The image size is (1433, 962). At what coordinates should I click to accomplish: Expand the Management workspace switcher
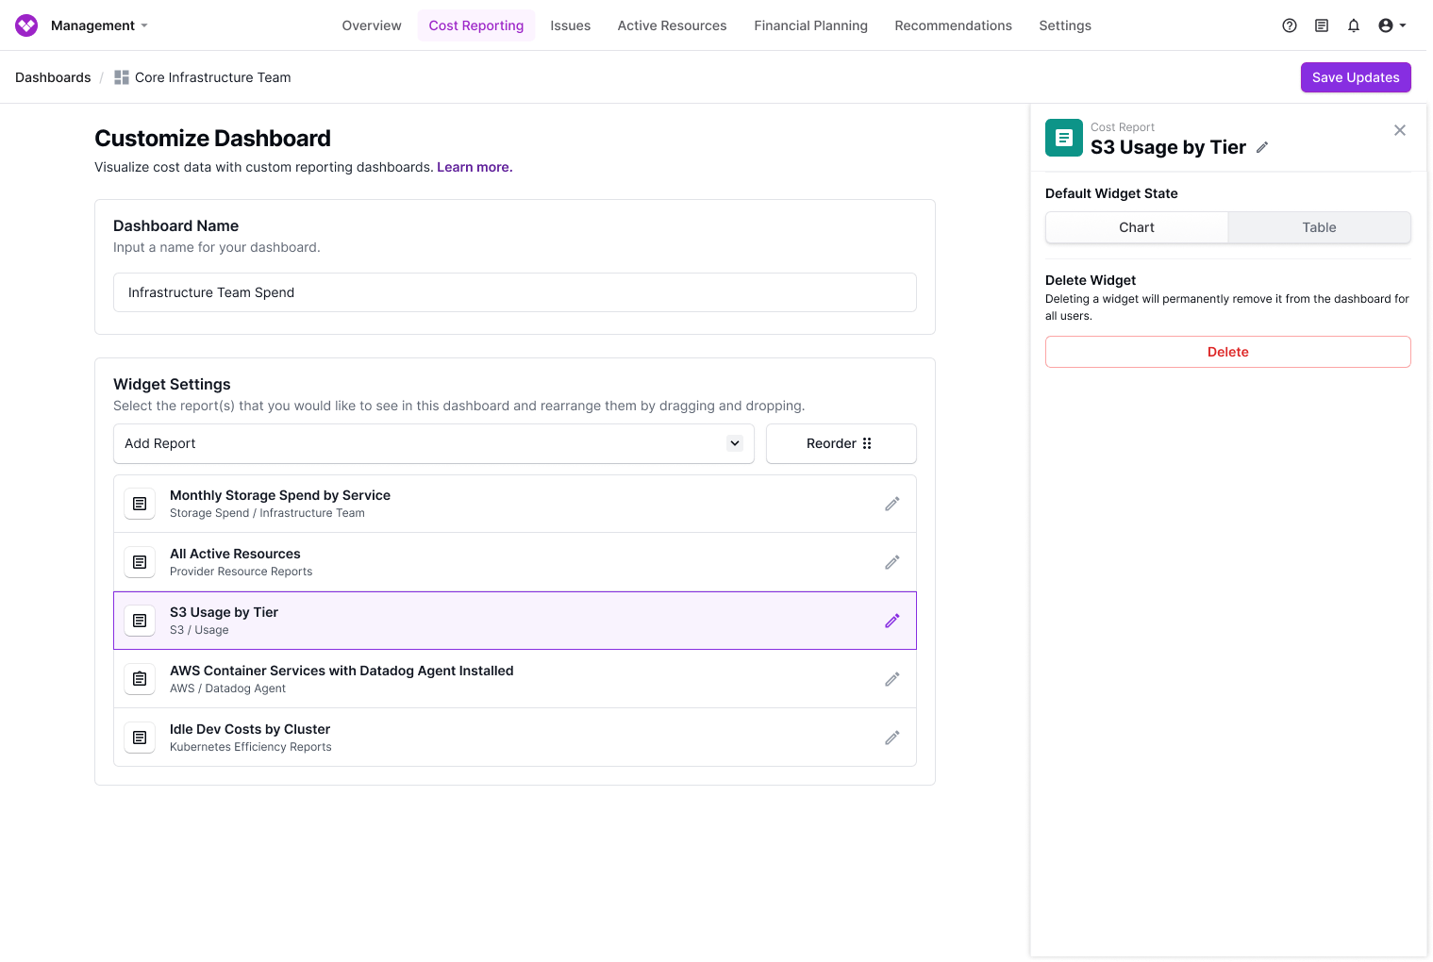click(x=98, y=25)
